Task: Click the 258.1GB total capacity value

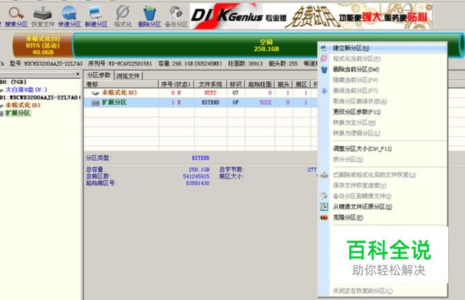Action: point(199,170)
